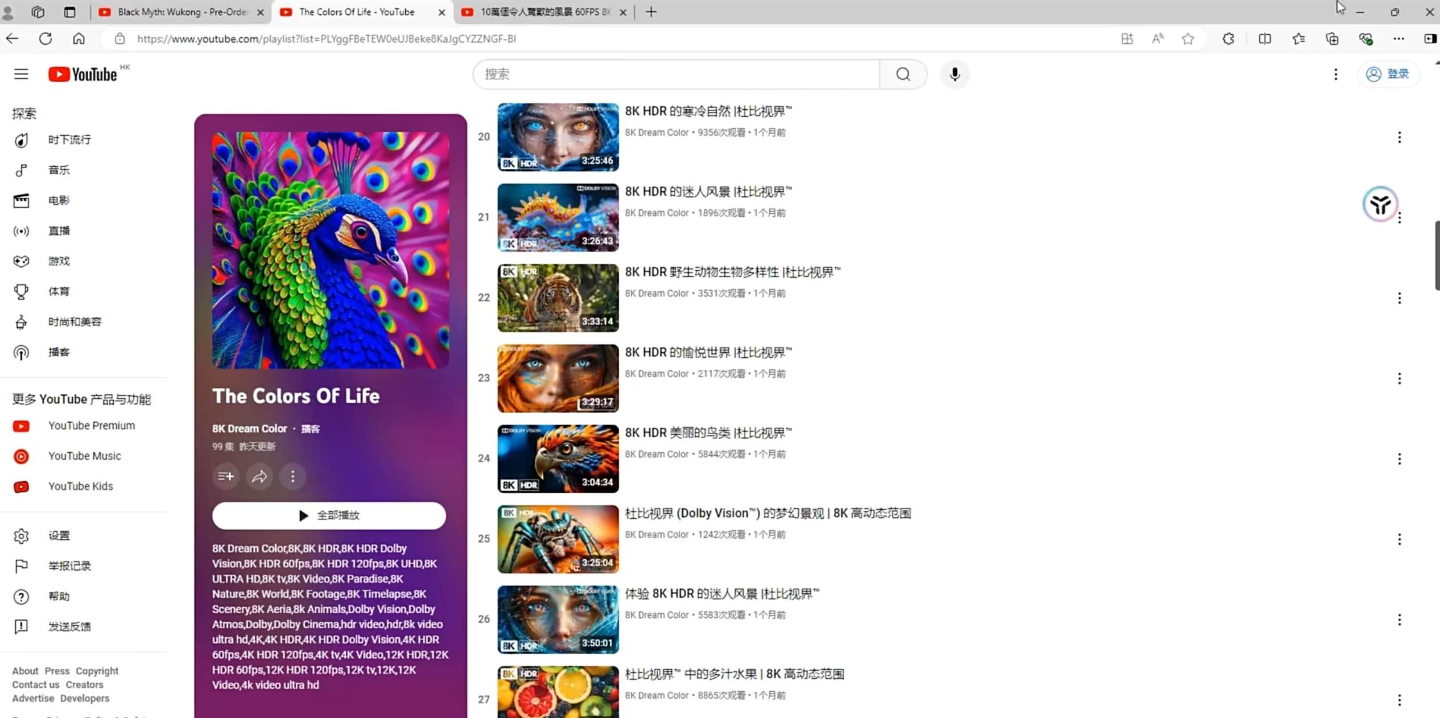
Task: Open Live (直播) sidebar item
Action: [59, 230]
